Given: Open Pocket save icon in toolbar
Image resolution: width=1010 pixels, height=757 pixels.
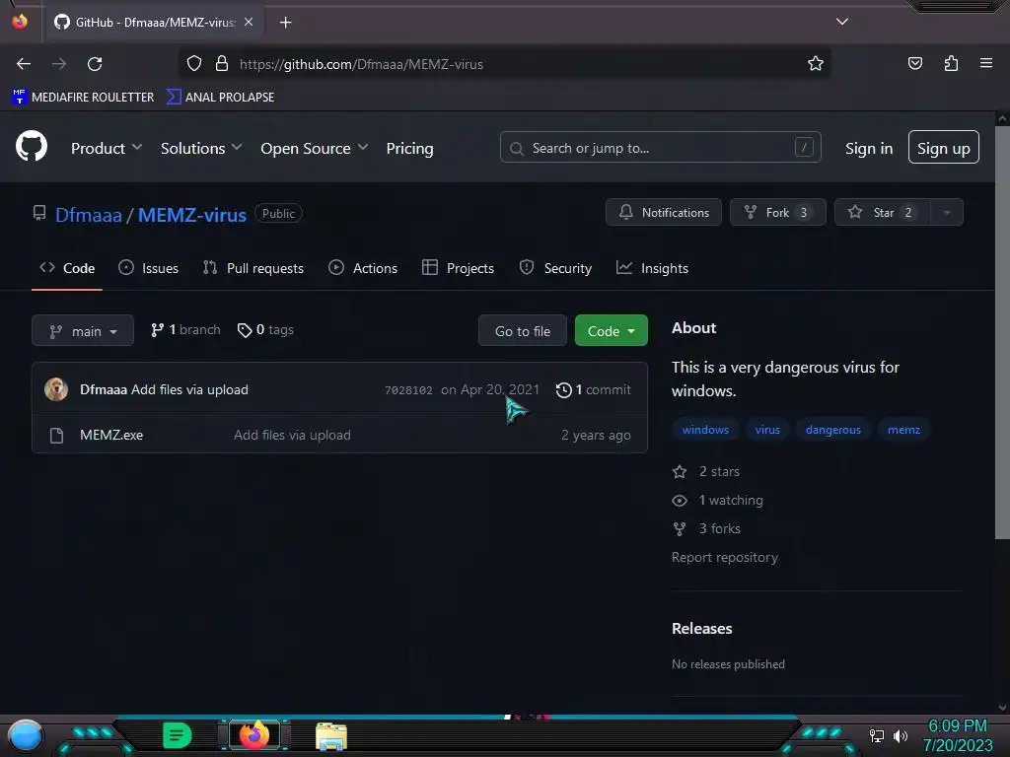Looking at the screenshot, I should [x=914, y=63].
